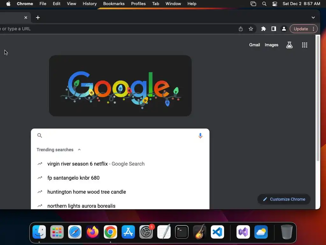The width and height of the screenshot is (326, 245).
Task: Open the Weather app from the Dock
Action: click(261, 232)
